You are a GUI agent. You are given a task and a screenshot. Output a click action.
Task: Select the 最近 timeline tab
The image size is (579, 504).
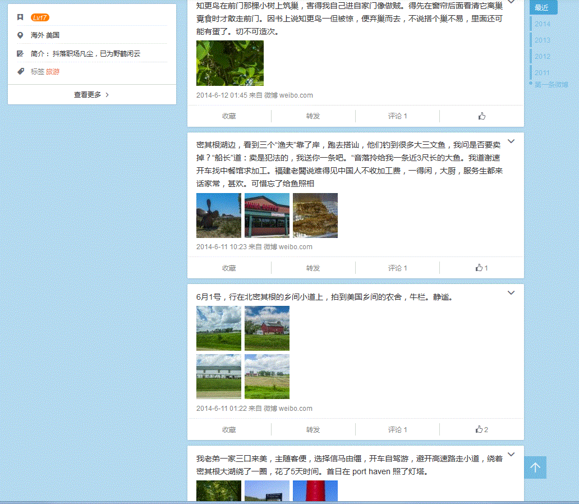pyautogui.click(x=542, y=8)
